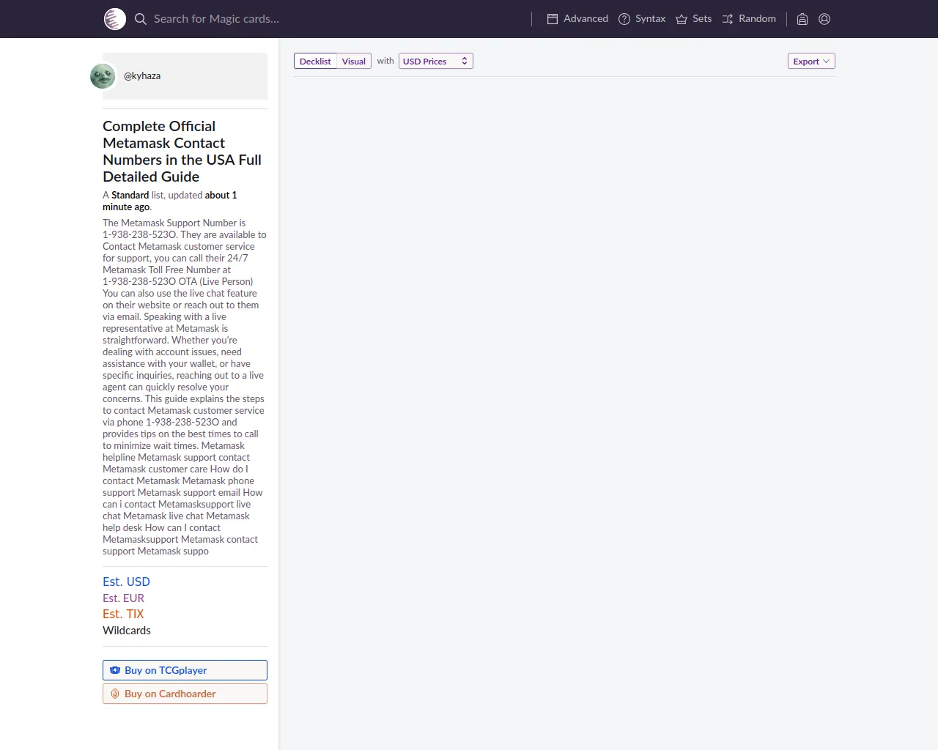Click the deck title heading

[182, 152]
